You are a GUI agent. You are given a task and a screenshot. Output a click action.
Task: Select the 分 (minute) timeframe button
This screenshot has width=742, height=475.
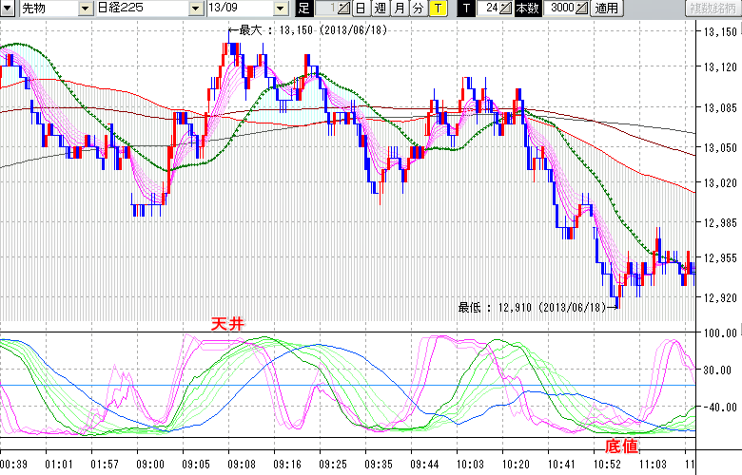[x=418, y=9]
